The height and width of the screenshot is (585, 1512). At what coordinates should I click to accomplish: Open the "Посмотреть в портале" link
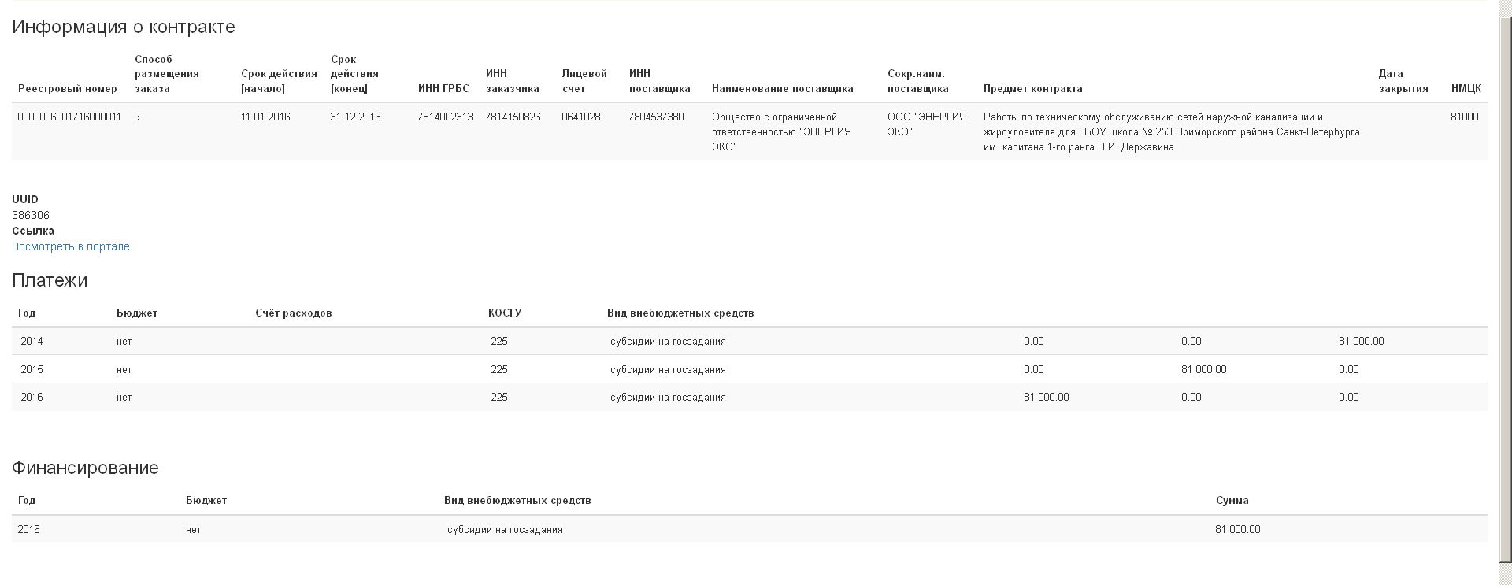[x=71, y=246]
